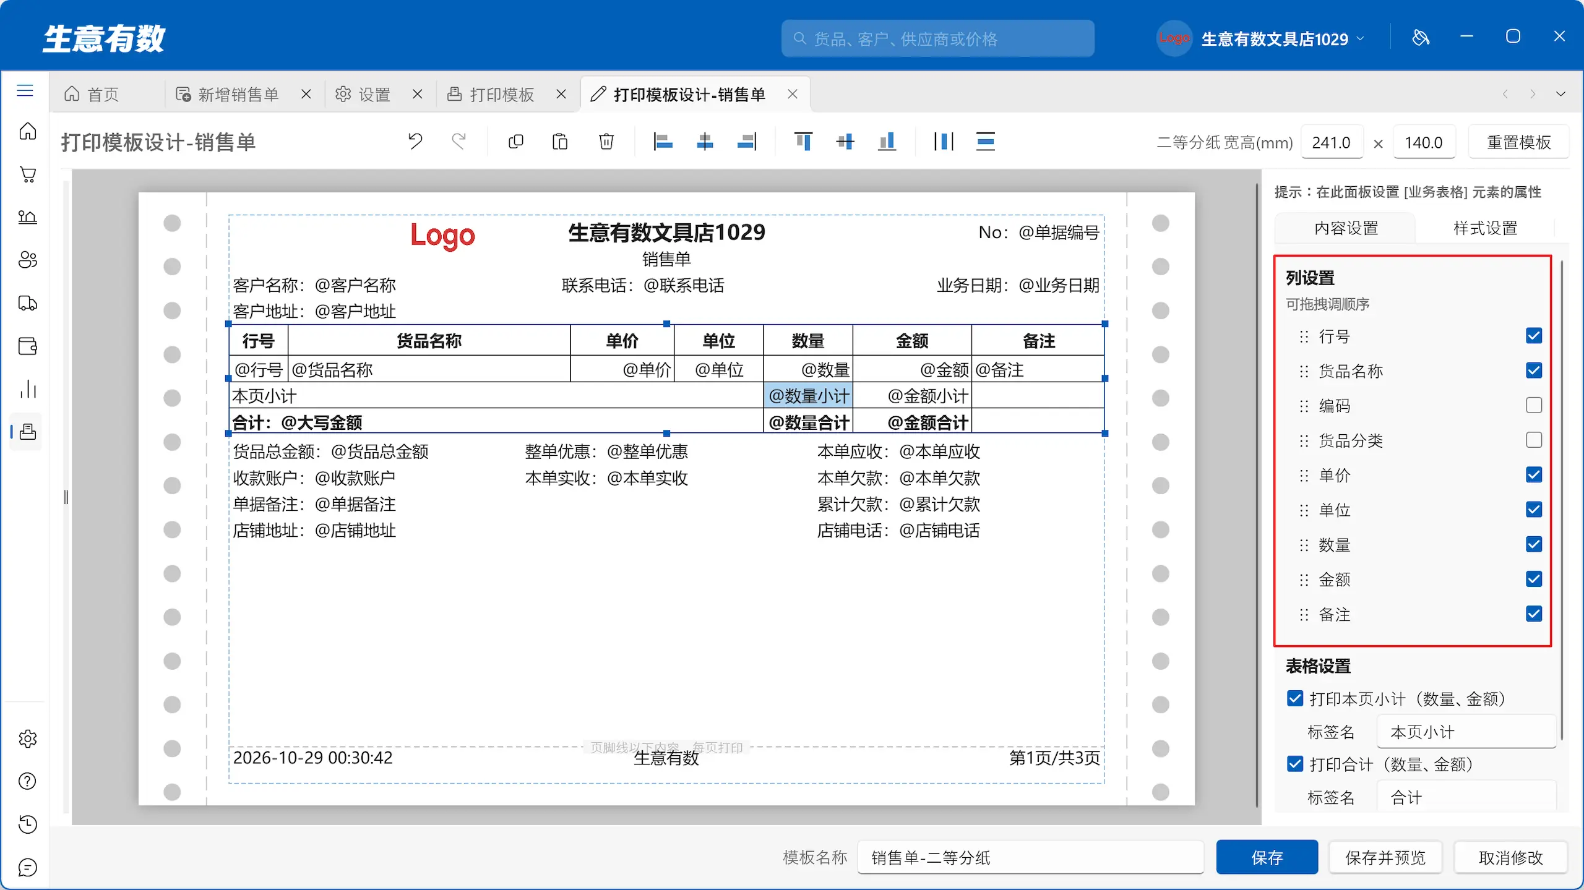Enable the 货品分类 column checkbox
The width and height of the screenshot is (1584, 890).
pos(1534,440)
